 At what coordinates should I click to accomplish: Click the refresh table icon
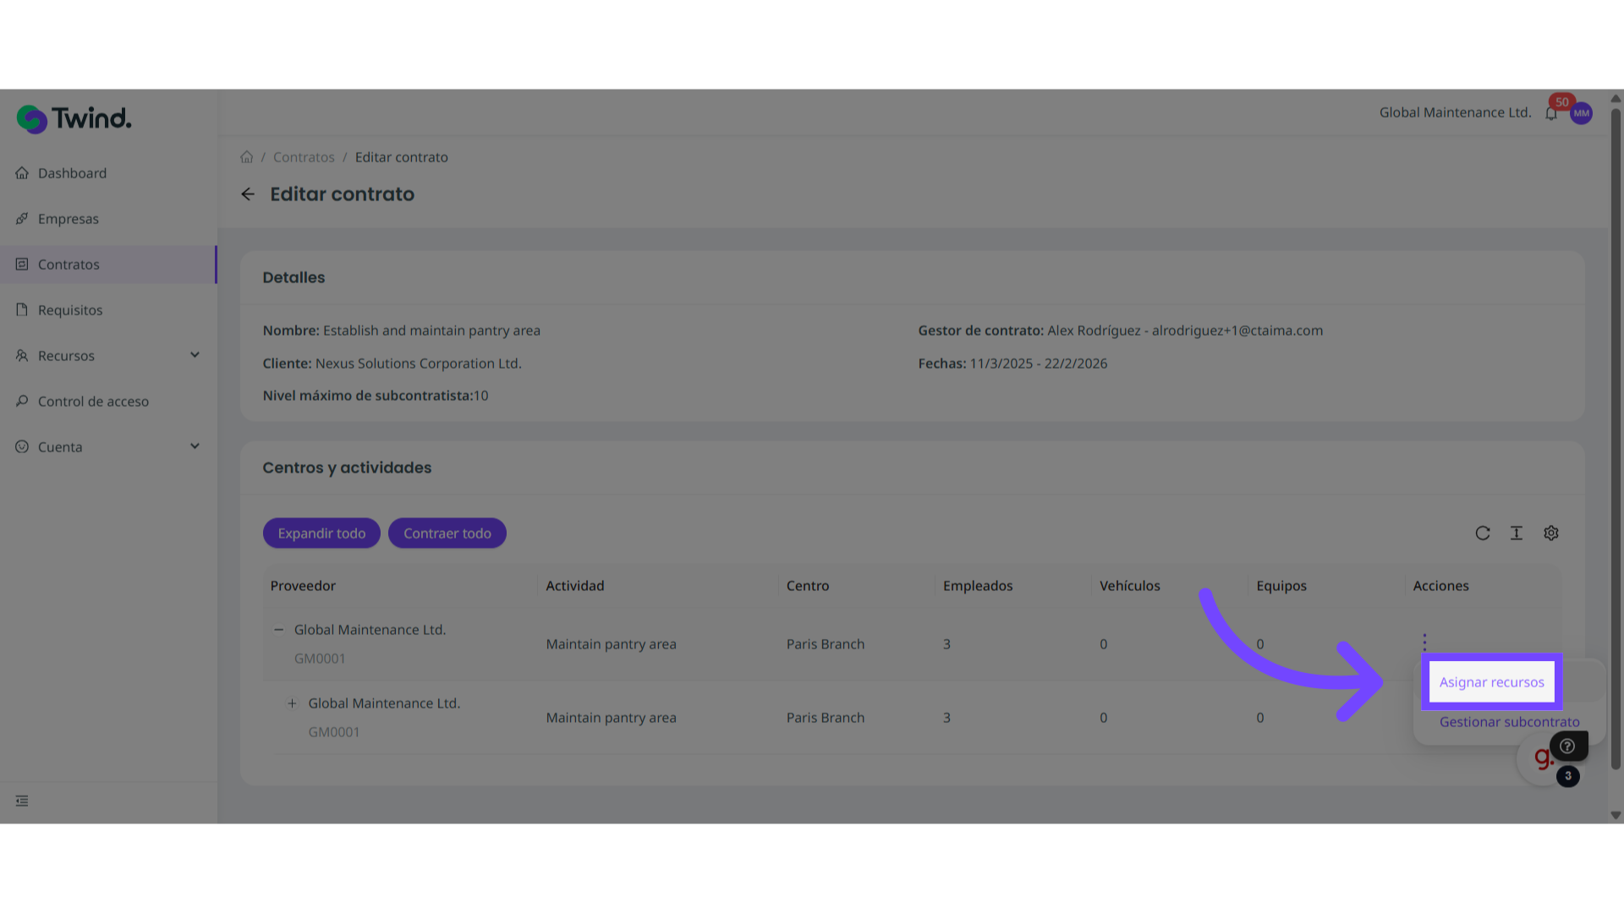1482,533
